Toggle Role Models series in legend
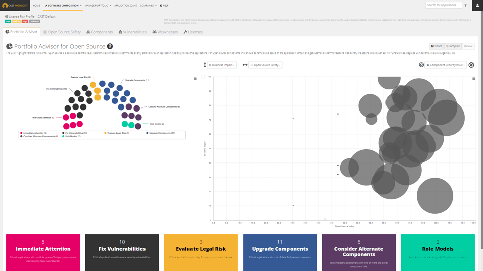Screen dimensions: 483x271 72,136
